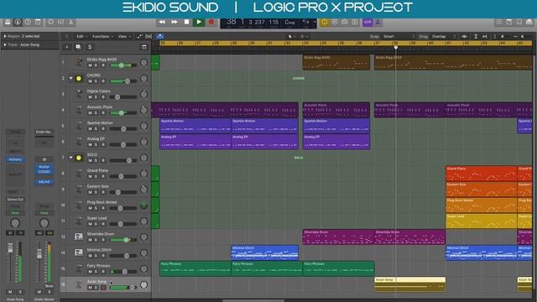Toggle the Flex show/hide button
The height and width of the screenshot is (302, 537).
149,36
